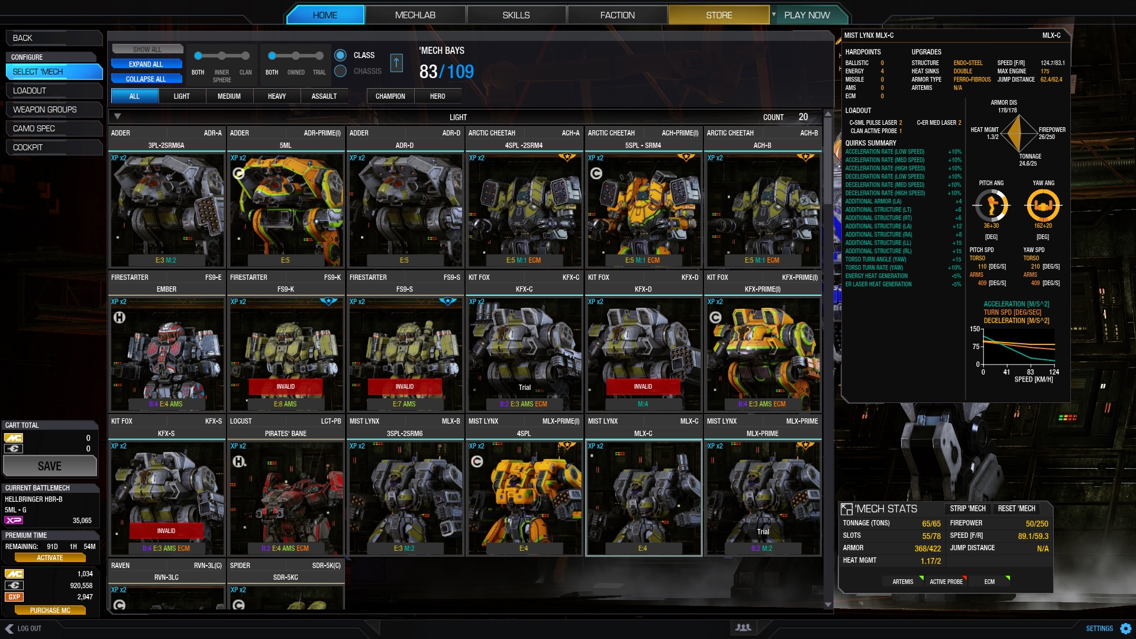Open the Store tab
Viewport: 1136px width, 639px height.
point(719,15)
